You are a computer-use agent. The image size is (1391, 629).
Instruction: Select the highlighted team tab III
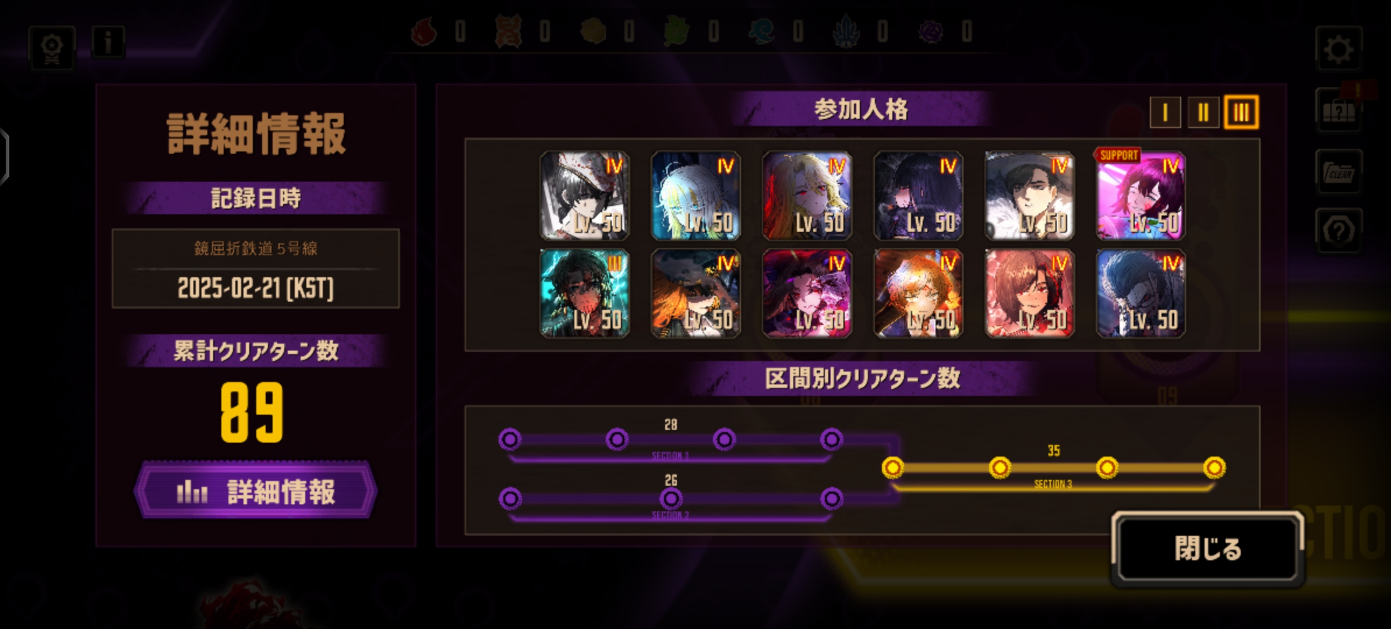click(1241, 112)
